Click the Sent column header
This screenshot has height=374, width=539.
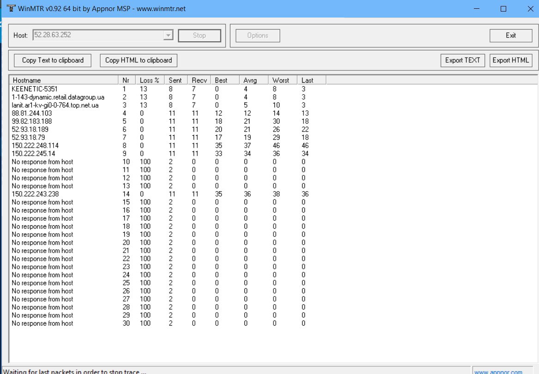[176, 80]
